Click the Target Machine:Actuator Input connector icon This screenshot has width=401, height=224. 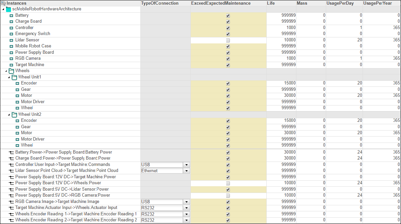click(x=11, y=208)
